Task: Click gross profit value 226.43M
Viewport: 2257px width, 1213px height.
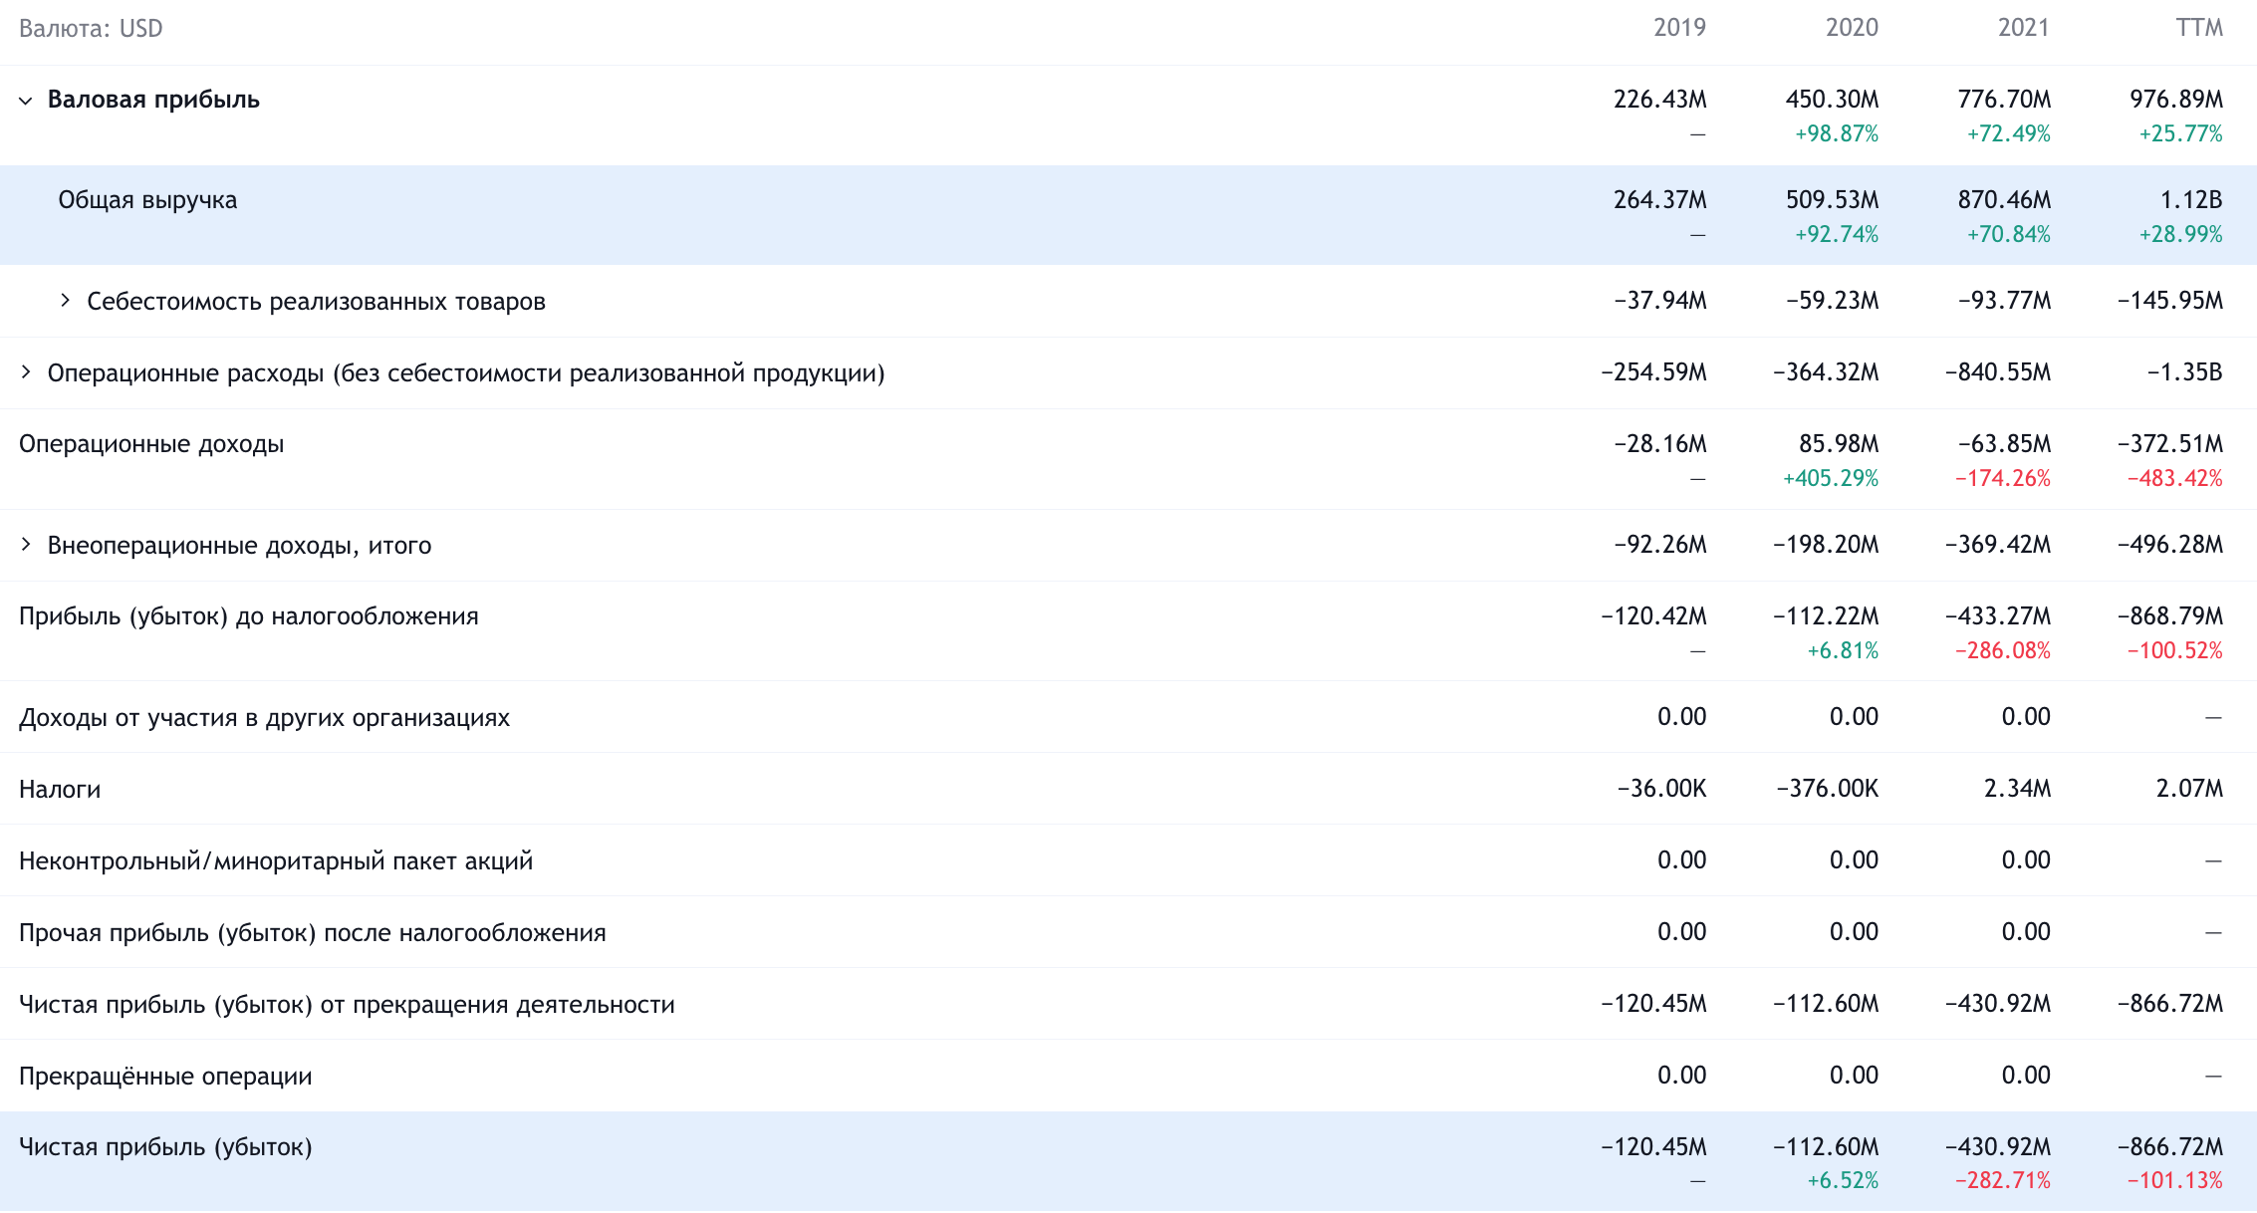Action: [x=1659, y=100]
